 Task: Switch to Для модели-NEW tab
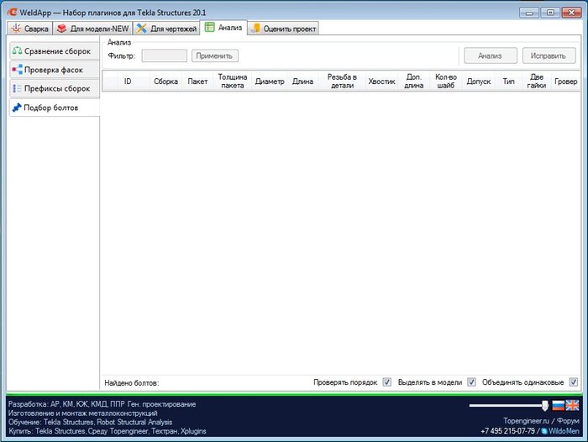tap(93, 29)
